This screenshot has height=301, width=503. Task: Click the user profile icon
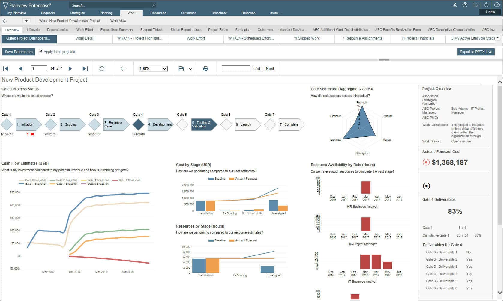click(x=455, y=5)
